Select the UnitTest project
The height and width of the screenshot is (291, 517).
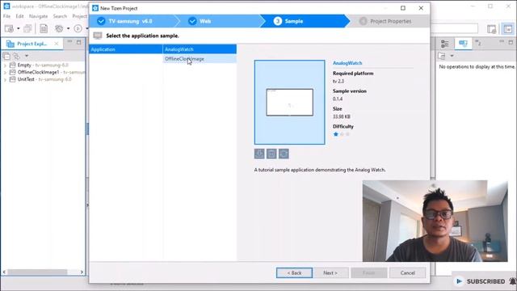[x=40, y=79]
